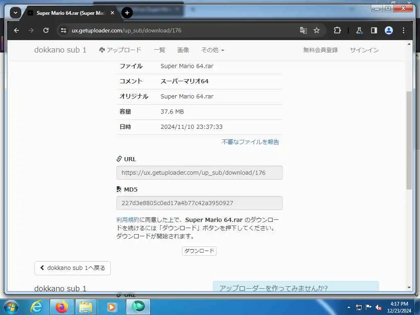Open the dokkano sub 1 site title
This screenshot has width=420, height=315.
pyautogui.click(x=60, y=50)
